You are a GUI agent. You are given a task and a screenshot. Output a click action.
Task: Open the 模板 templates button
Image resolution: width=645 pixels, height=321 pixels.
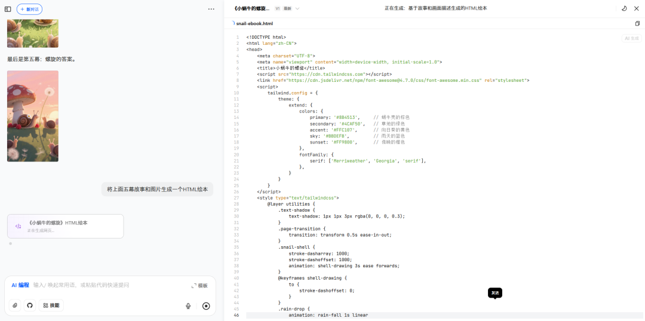point(199,286)
